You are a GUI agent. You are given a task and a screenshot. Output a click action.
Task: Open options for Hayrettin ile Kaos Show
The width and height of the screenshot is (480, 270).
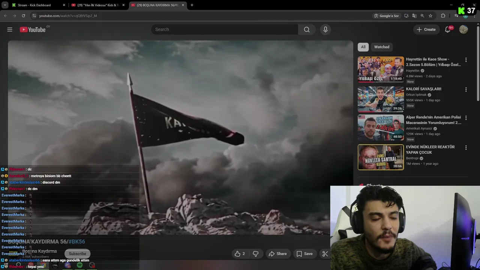pos(466,60)
